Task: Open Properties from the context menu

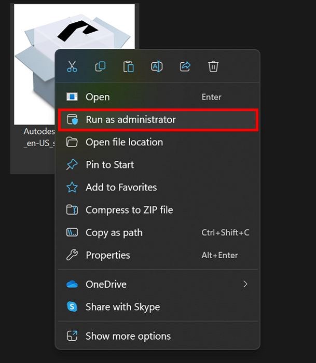Action: (158, 255)
